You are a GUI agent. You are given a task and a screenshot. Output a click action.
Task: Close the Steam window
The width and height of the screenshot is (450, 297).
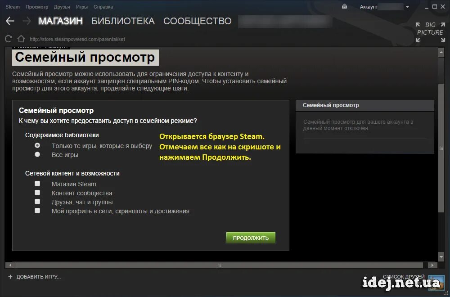pyautogui.click(x=442, y=6)
